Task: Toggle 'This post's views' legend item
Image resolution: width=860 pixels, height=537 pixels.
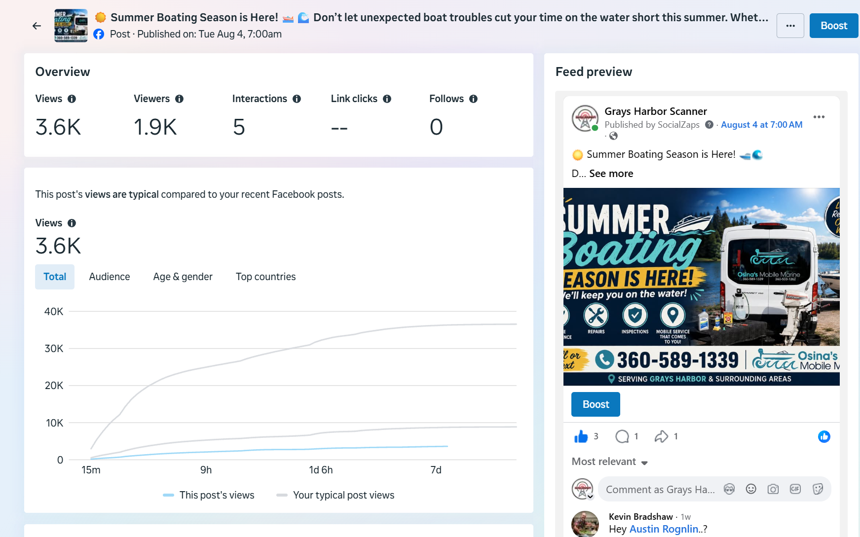Action: point(209,495)
